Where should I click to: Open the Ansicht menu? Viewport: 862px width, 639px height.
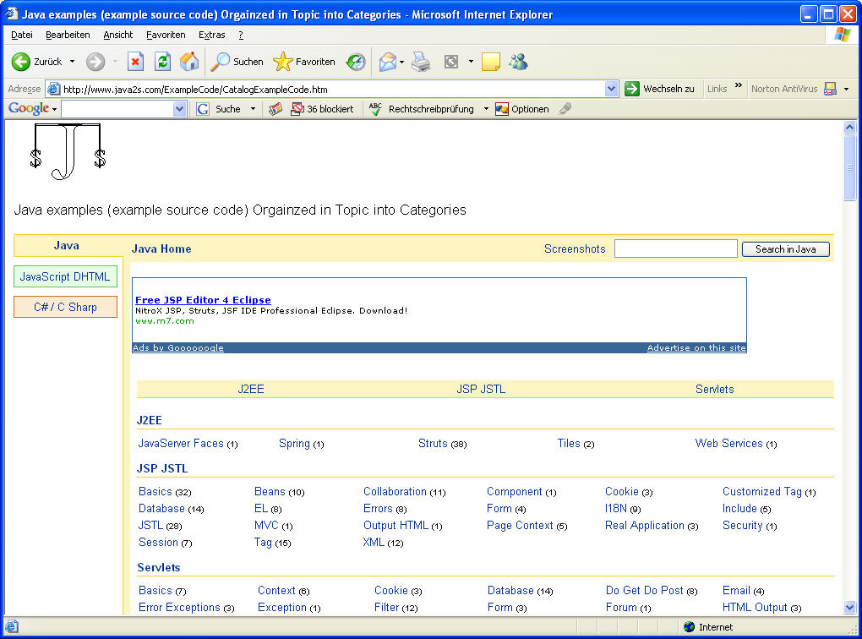coord(118,35)
